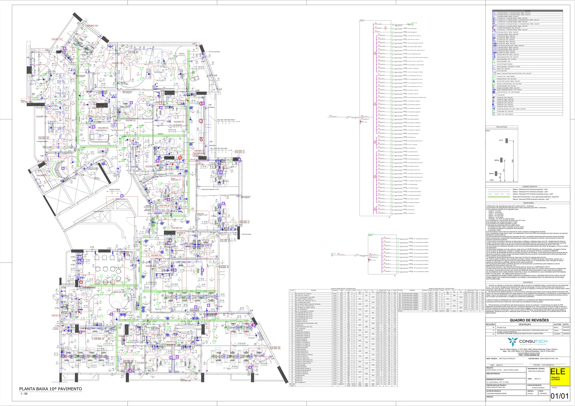This screenshot has width=575, height=406.
Task: Click the yellow ELE Projeto Elétrico block
Action: [560, 376]
